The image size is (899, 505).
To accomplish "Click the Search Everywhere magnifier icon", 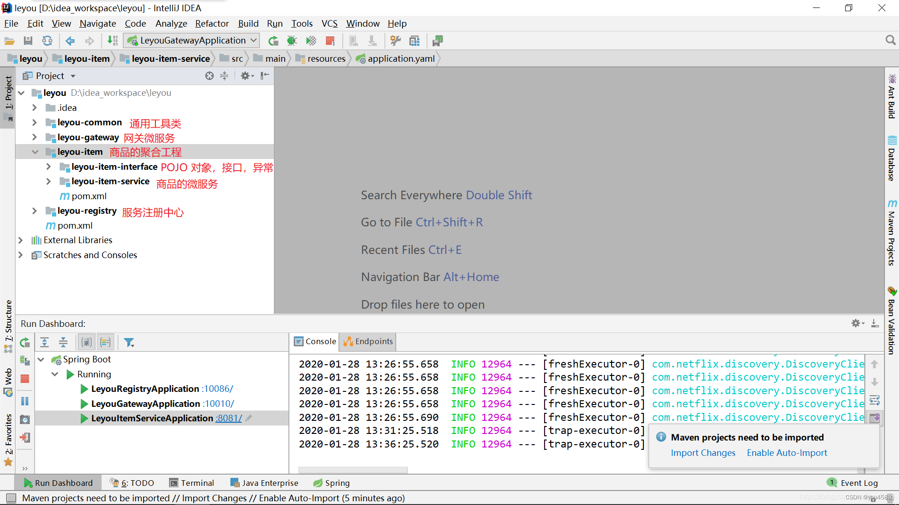I will coord(890,41).
